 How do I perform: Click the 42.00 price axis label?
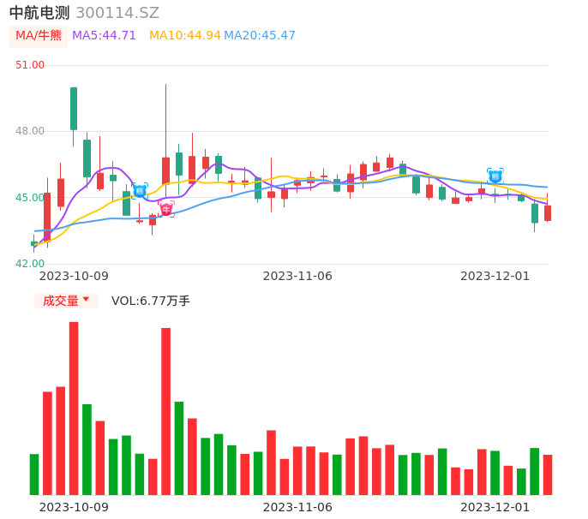coord(30,264)
